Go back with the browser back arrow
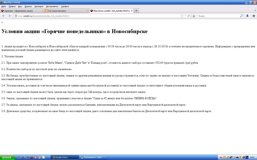257x160 pixels. point(3,16)
